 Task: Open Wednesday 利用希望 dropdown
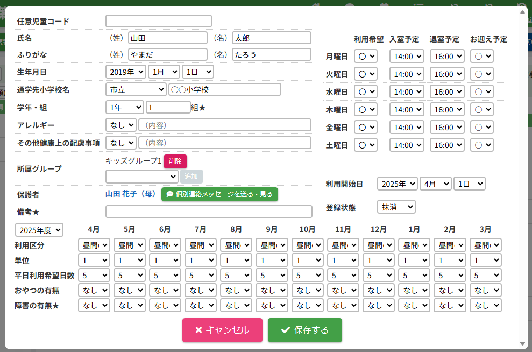pos(366,92)
